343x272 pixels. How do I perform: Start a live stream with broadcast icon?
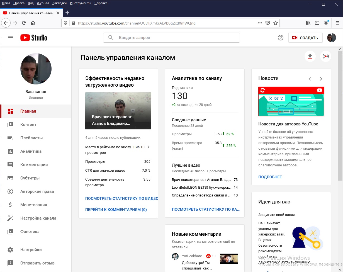point(325,56)
